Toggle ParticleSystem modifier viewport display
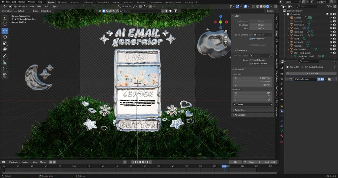The image size is (338, 178). [319, 79]
